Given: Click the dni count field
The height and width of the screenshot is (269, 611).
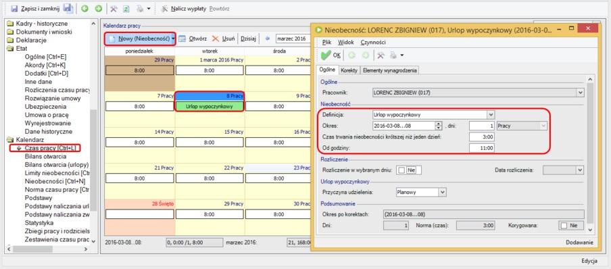Looking at the screenshot, I should tap(483, 126).
